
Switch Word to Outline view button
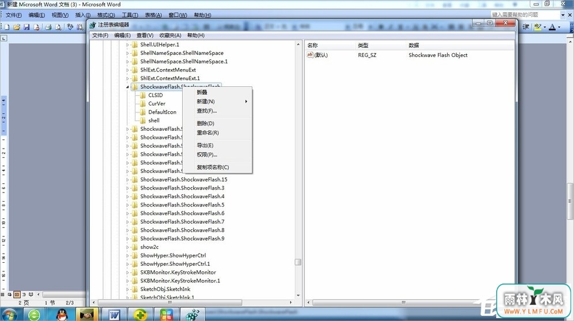tap(24, 294)
